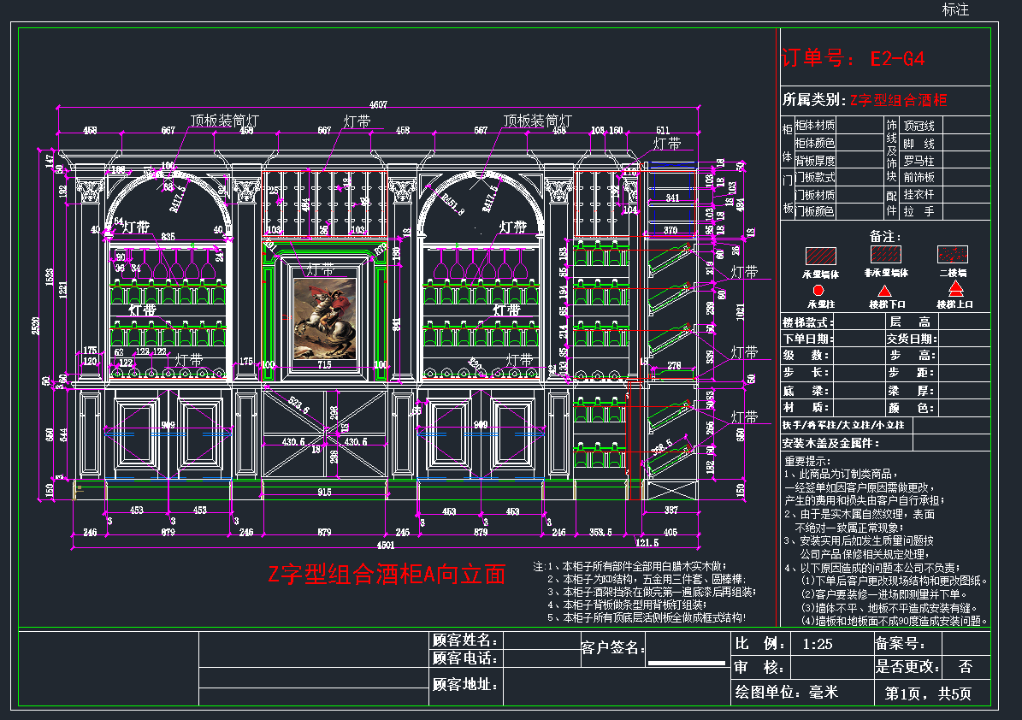1022x720 pixels.
Task: Click the red order number E2-G4 text
Action: coord(897,59)
